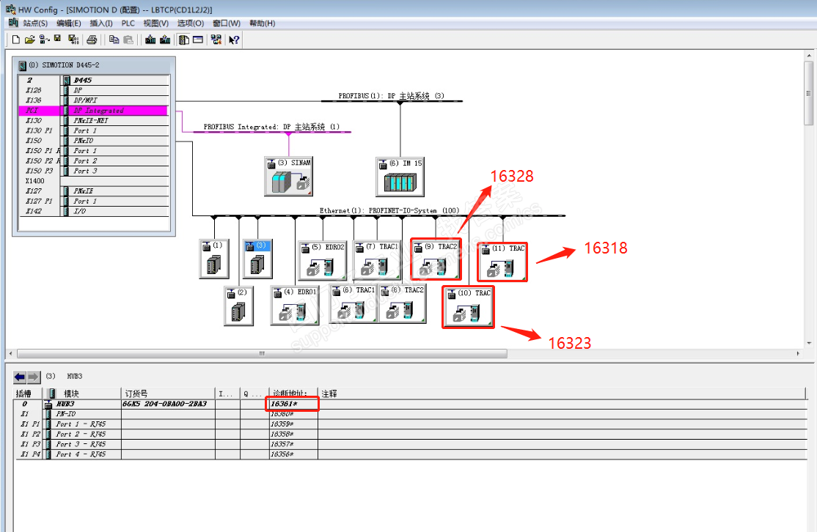Select the (11) TRAC device
The height and width of the screenshot is (532, 817).
click(502, 262)
